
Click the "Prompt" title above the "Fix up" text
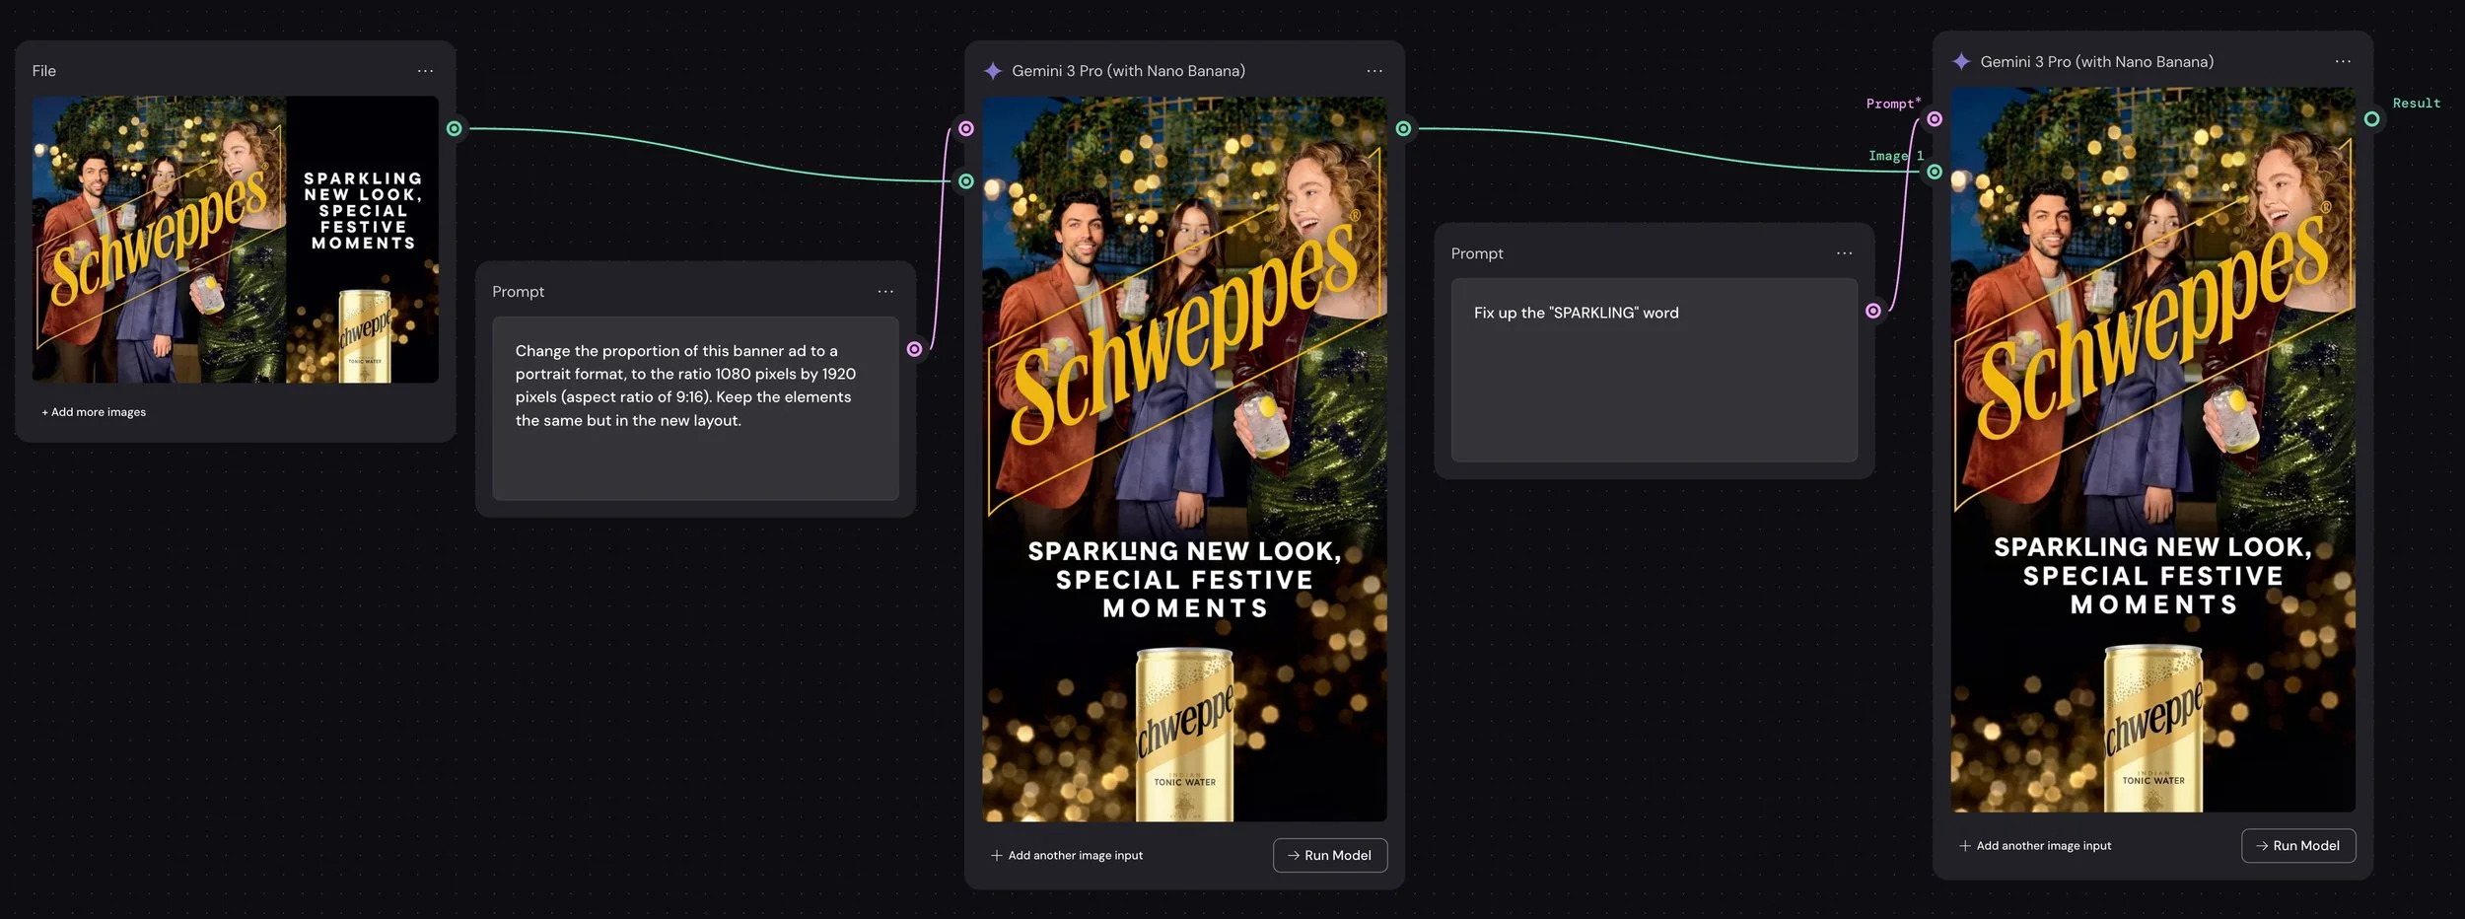tap(1477, 253)
